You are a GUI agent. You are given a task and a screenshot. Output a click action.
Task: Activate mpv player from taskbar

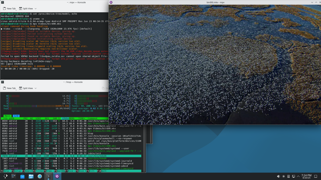[57, 176]
